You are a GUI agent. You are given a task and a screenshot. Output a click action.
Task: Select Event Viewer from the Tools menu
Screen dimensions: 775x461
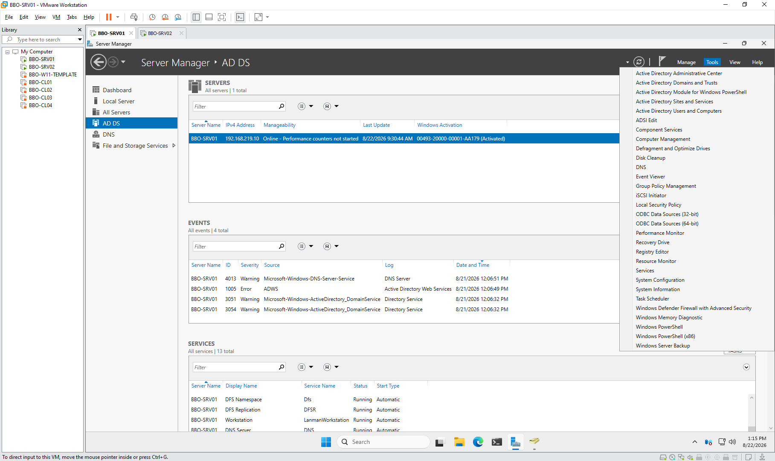(650, 177)
